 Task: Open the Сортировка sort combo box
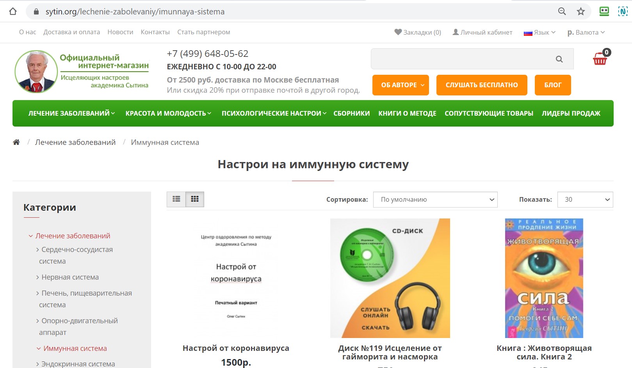tap(435, 199)
